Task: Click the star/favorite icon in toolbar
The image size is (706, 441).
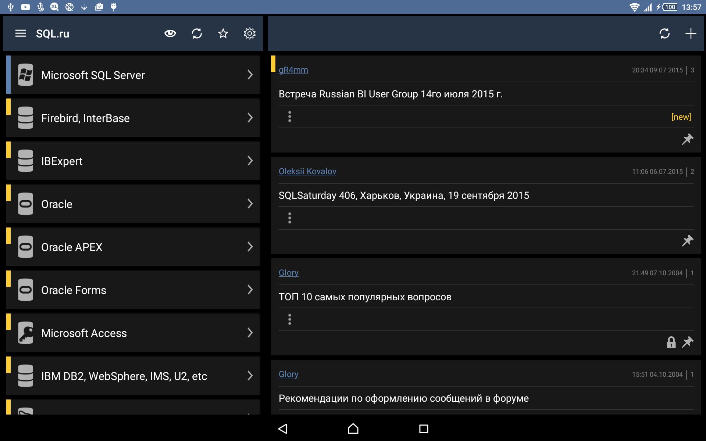Action: (x=223, y=33)
